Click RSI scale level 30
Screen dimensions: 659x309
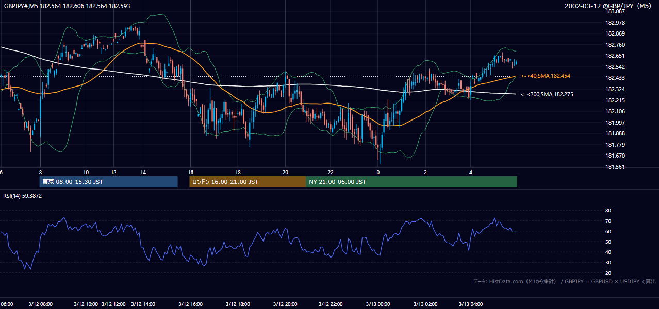coord(608,263)
